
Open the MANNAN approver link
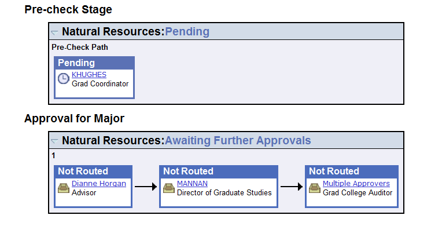(x=192, y=183)
